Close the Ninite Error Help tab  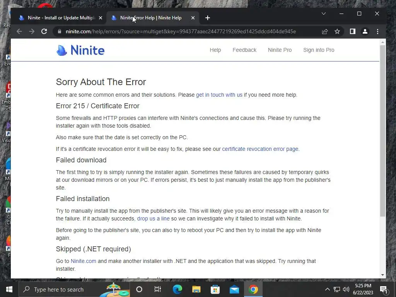(193, 18)
